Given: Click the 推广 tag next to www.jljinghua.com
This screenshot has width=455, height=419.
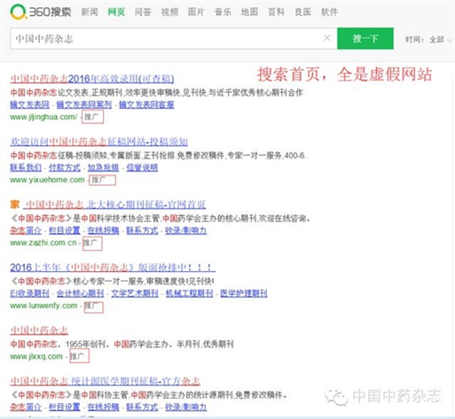Looking at the screenshot, I should click(x=92, y=117).
